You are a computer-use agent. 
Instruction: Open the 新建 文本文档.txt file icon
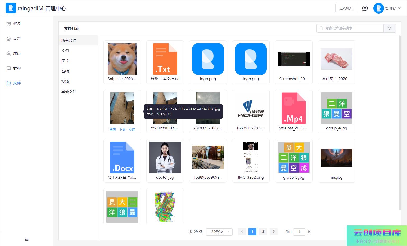coord(165,59)
